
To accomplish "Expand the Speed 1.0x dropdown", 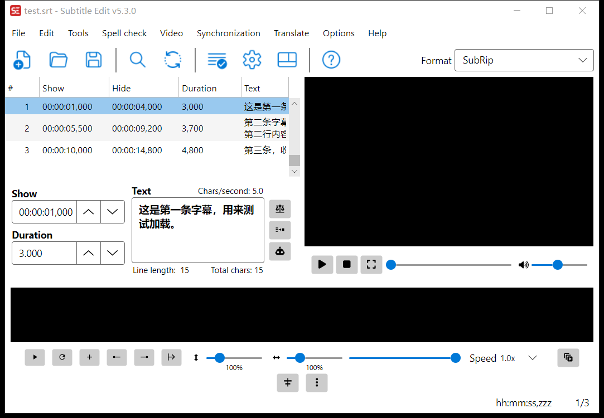I will 533,358.
